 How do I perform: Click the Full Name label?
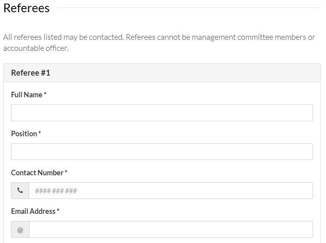(x=27, y=95)
